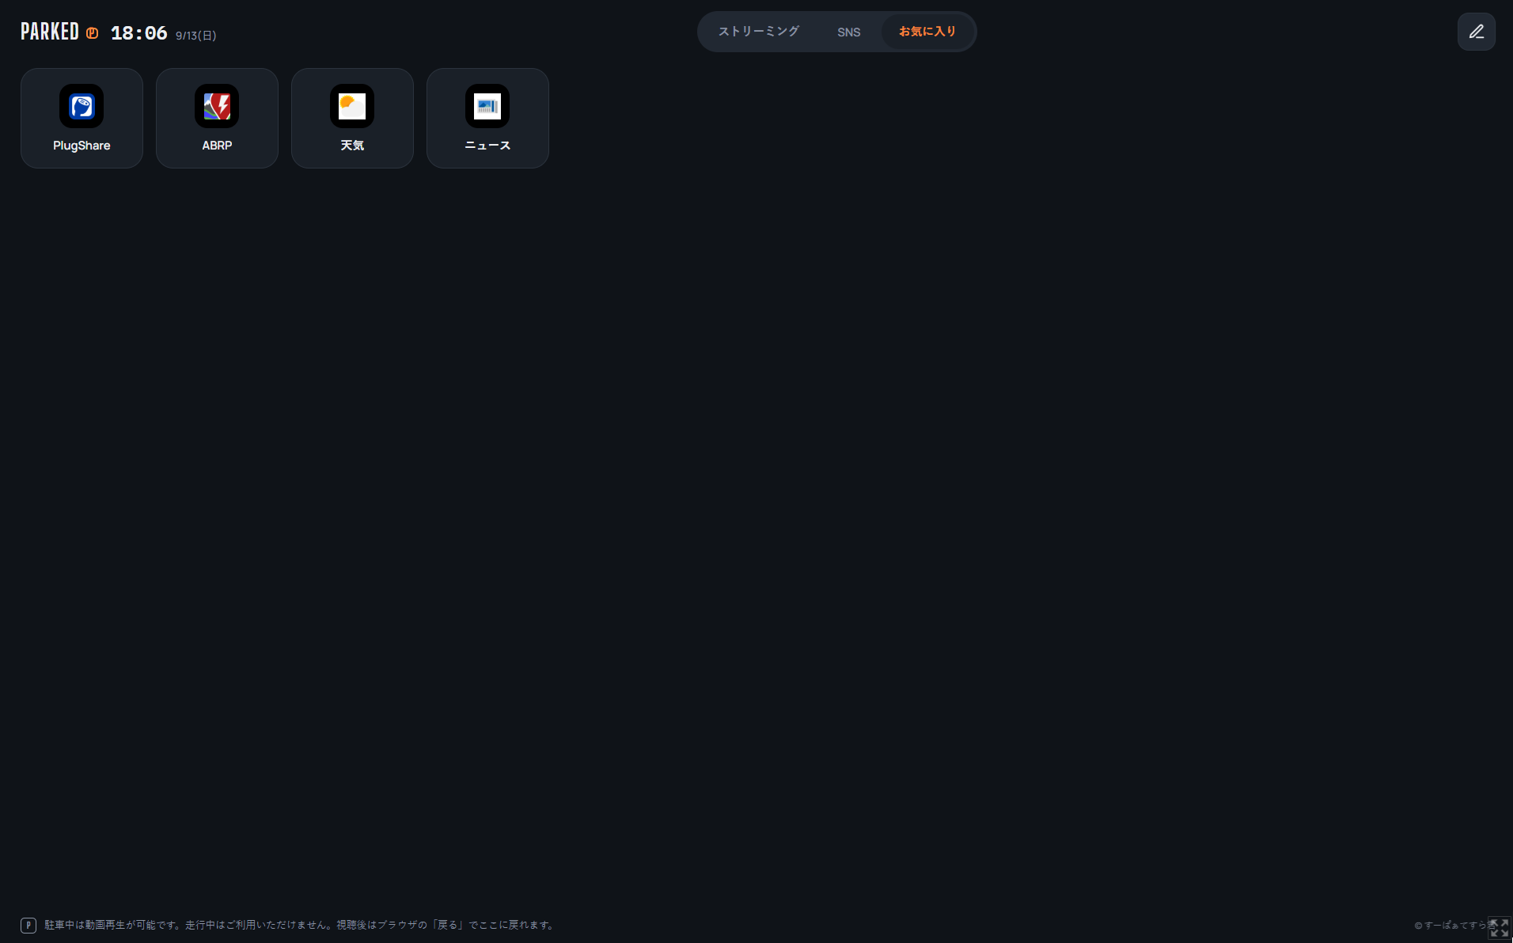The image size is (1513, 943).
Task: Switch to the ストリーミング tab
Action: 759,32
